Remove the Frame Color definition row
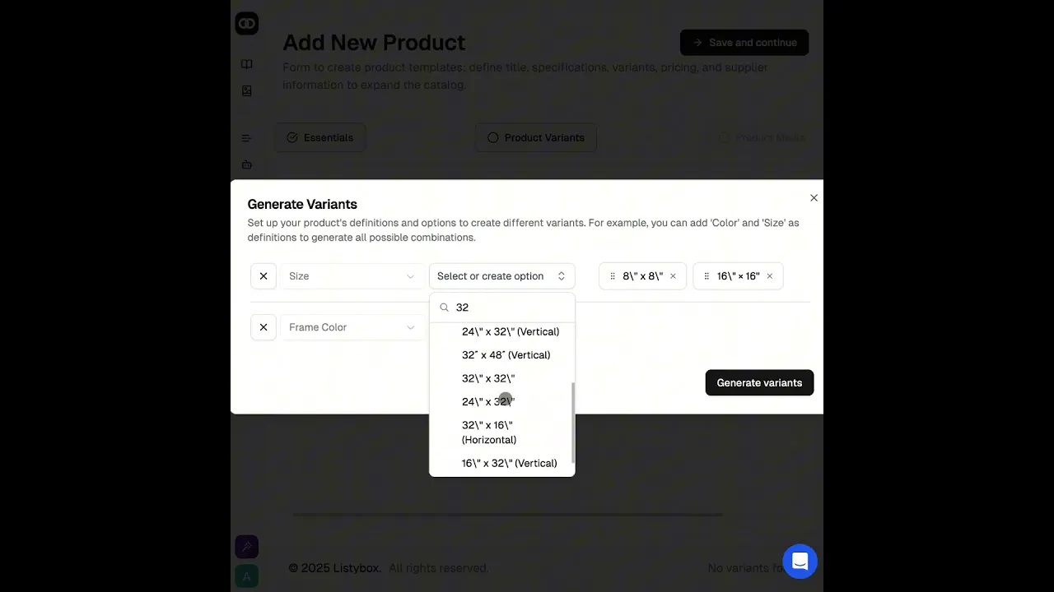This screenshot has height=592, width=1054. click(x=263, y=327)
